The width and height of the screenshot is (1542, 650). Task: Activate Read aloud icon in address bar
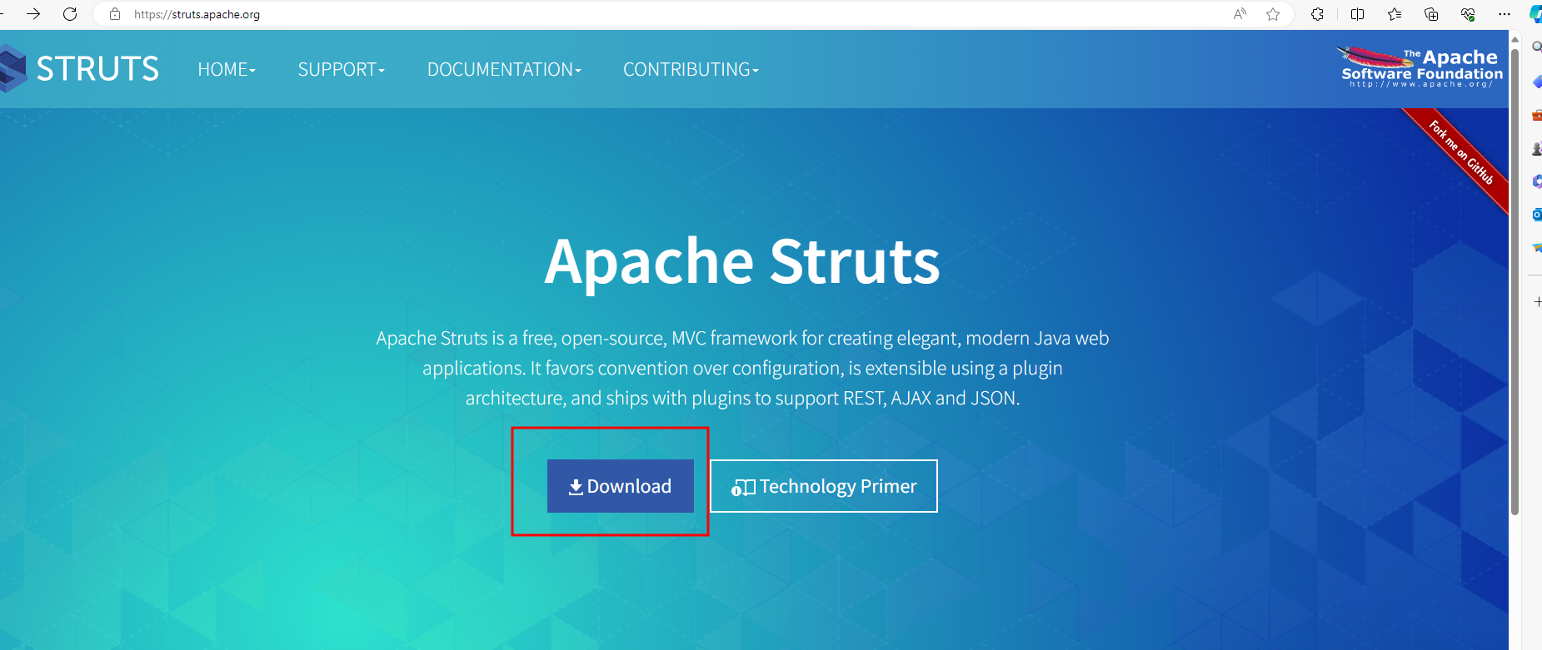1240,14
